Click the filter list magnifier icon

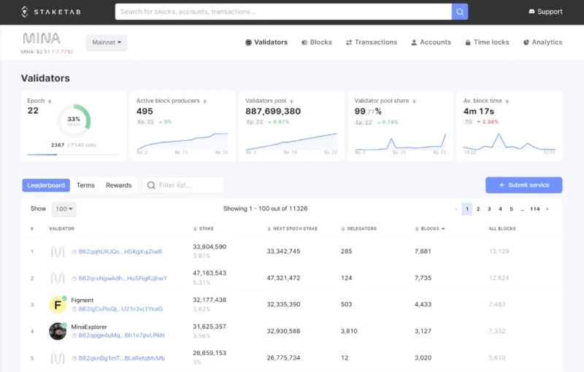[x=151, y=185]
